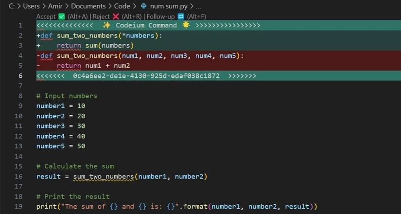Image resolution: width=401 pixels, height=214 pixels.
Task: Place cursor on number2 = 20 line
Action: click(x=61, y=116)
